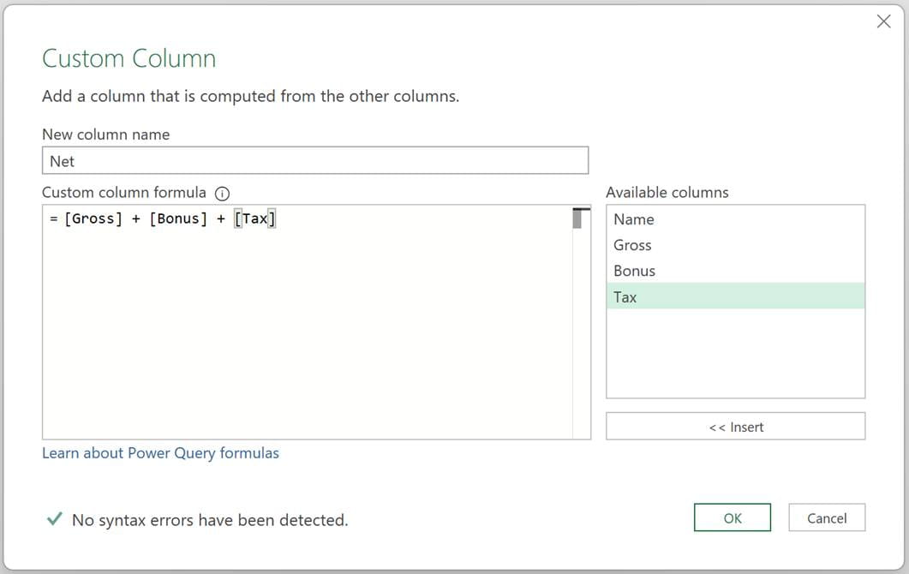Image resolution: width=909 pixels, height=574 pixels.
Task: Select Gross in Available columns
Action: (x=735, y=245)
